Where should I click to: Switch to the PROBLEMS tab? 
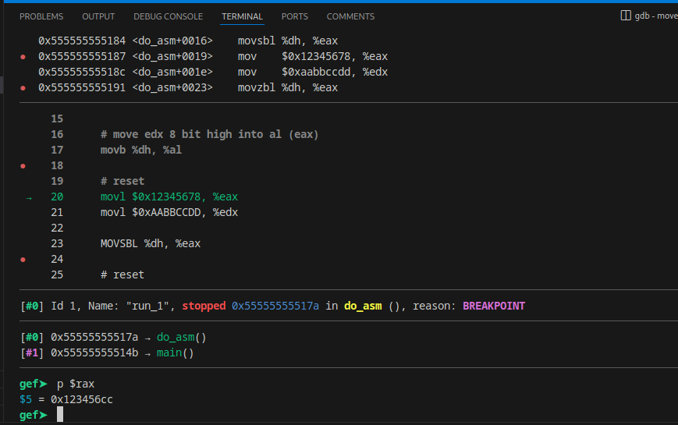41,16
